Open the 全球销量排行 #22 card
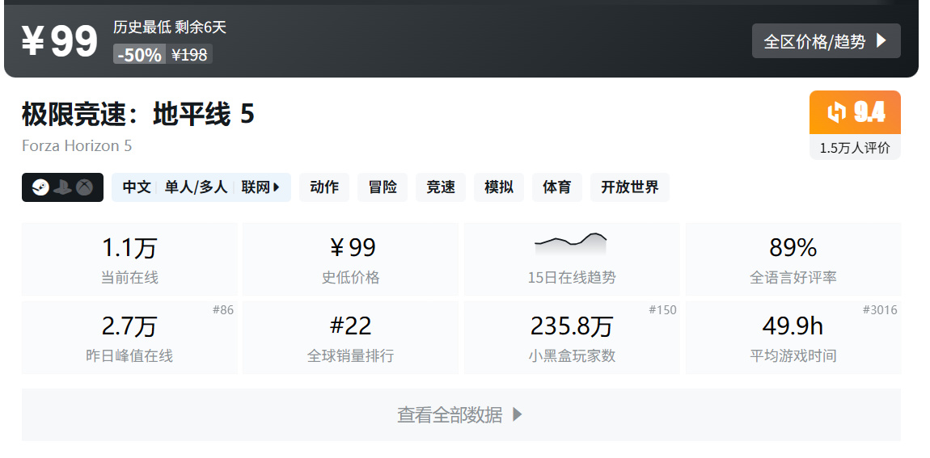This screenshot has width=930, height=458. [350, 338]
